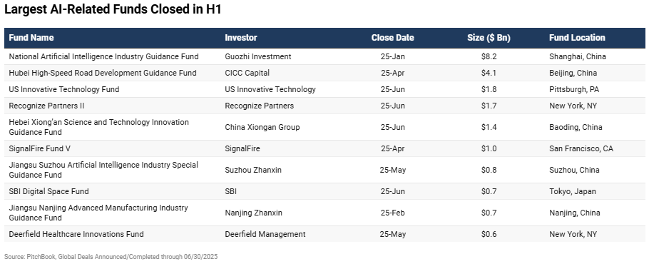Select the Fund Location column header
Screen dimensions: 649x264
click(x=577, y=38)
